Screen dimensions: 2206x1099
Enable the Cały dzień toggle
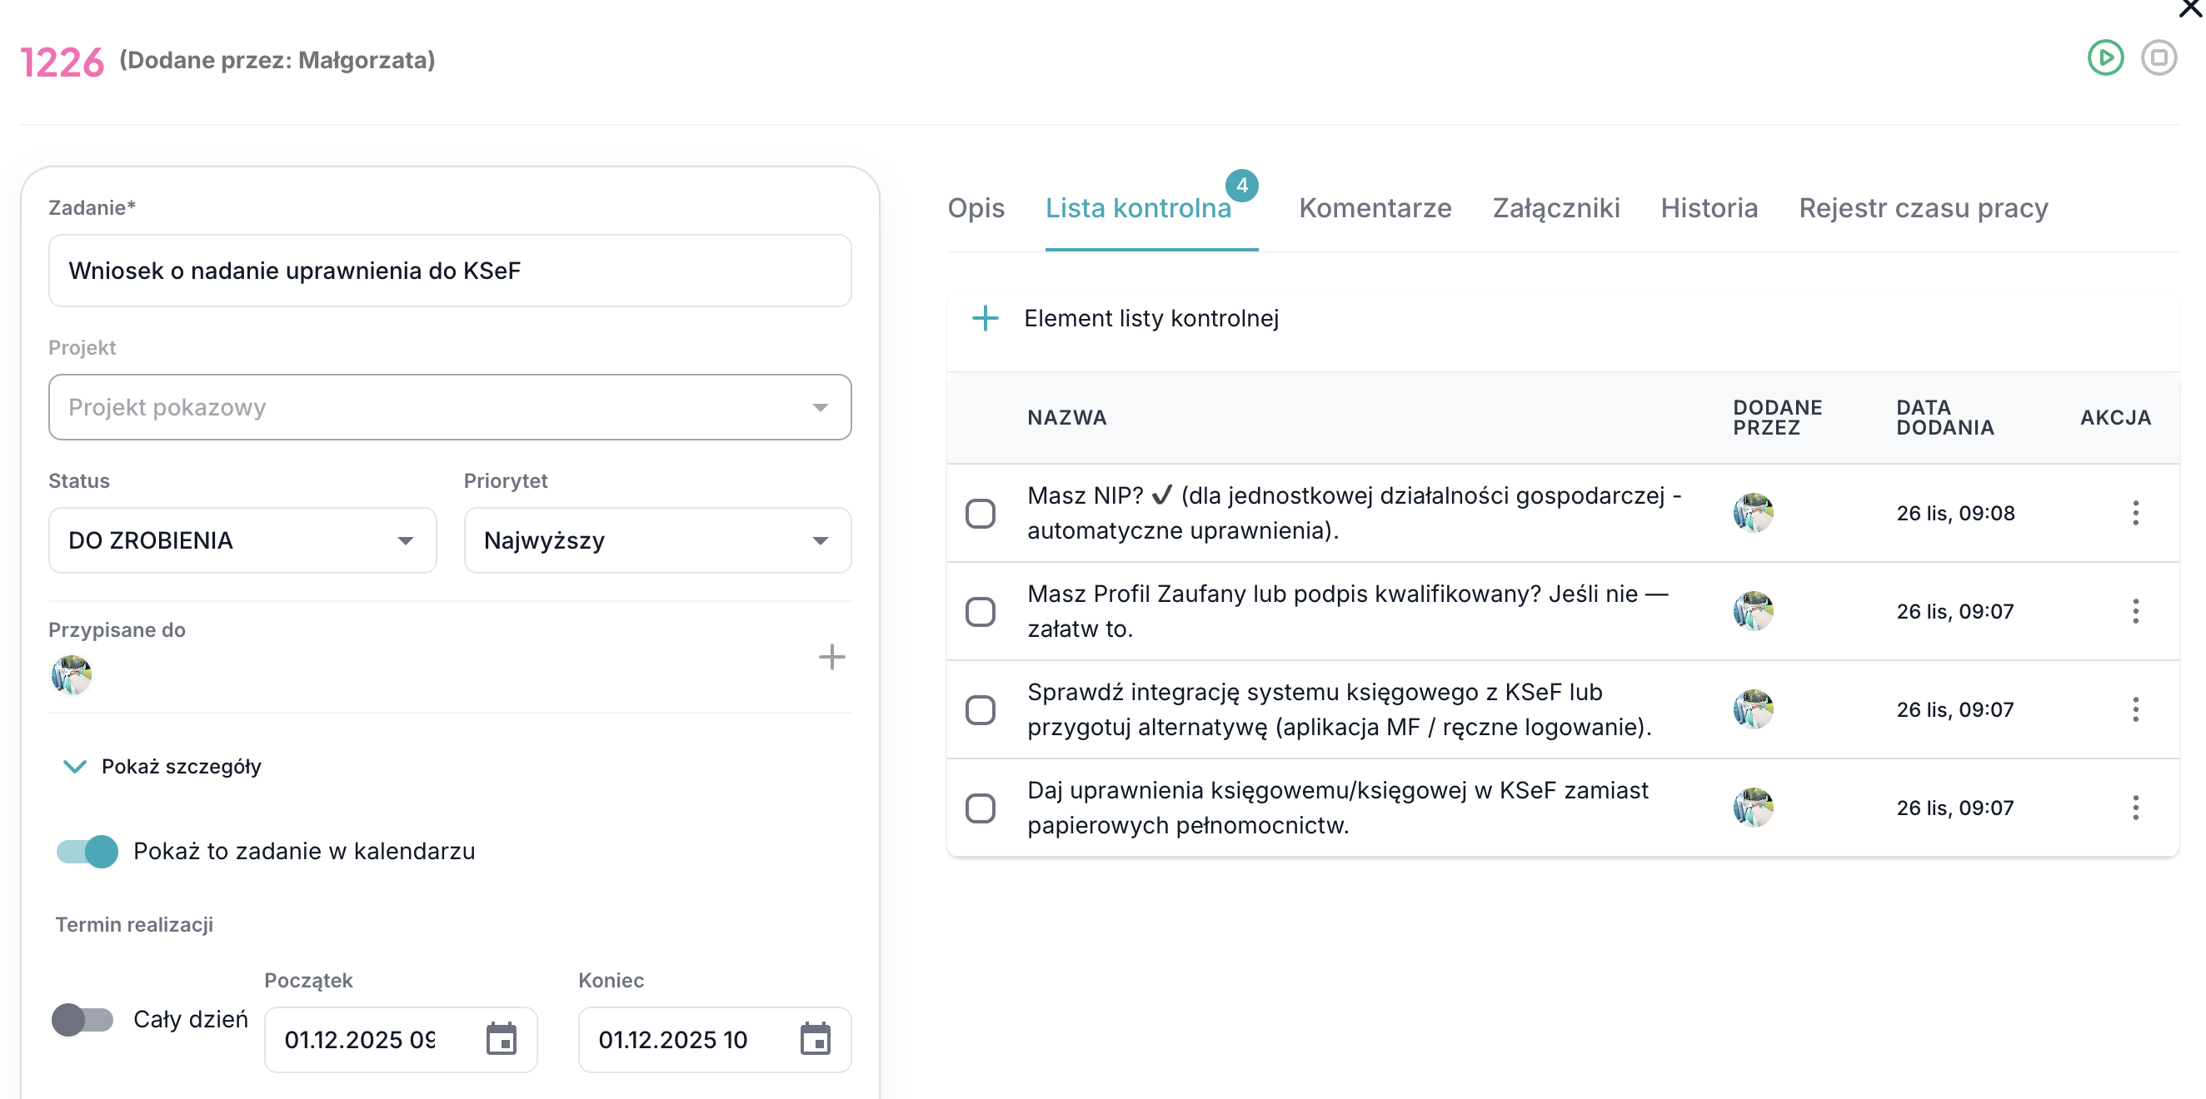click(82, 1018)
